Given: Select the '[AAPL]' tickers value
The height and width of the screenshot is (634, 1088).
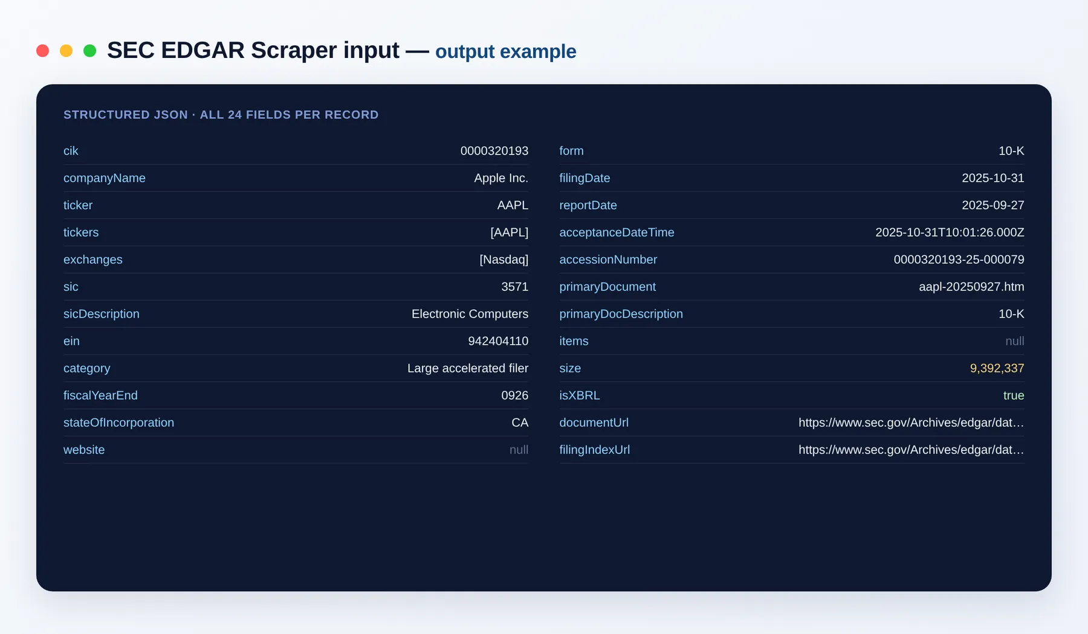Looking at the screenshot, I should click(510, 232).
